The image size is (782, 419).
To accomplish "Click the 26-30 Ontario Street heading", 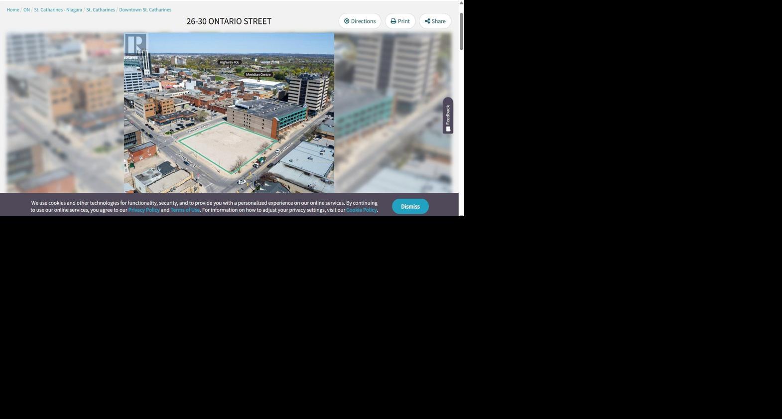I will click(x=229, y=21).
